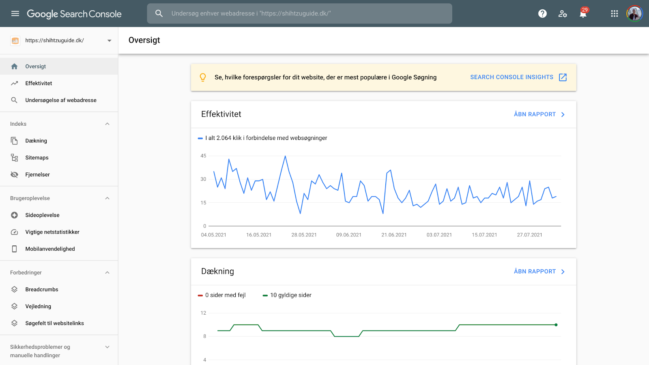The height and width of the screenshot is (365, 649).
Task: Open Vigtige netstatistikker
Action: tap(59, 232)
